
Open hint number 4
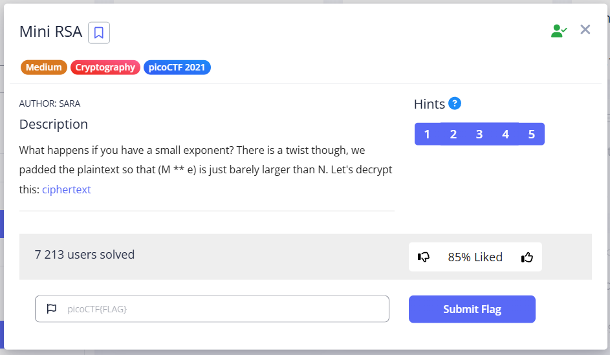click(x=505, y=134)
